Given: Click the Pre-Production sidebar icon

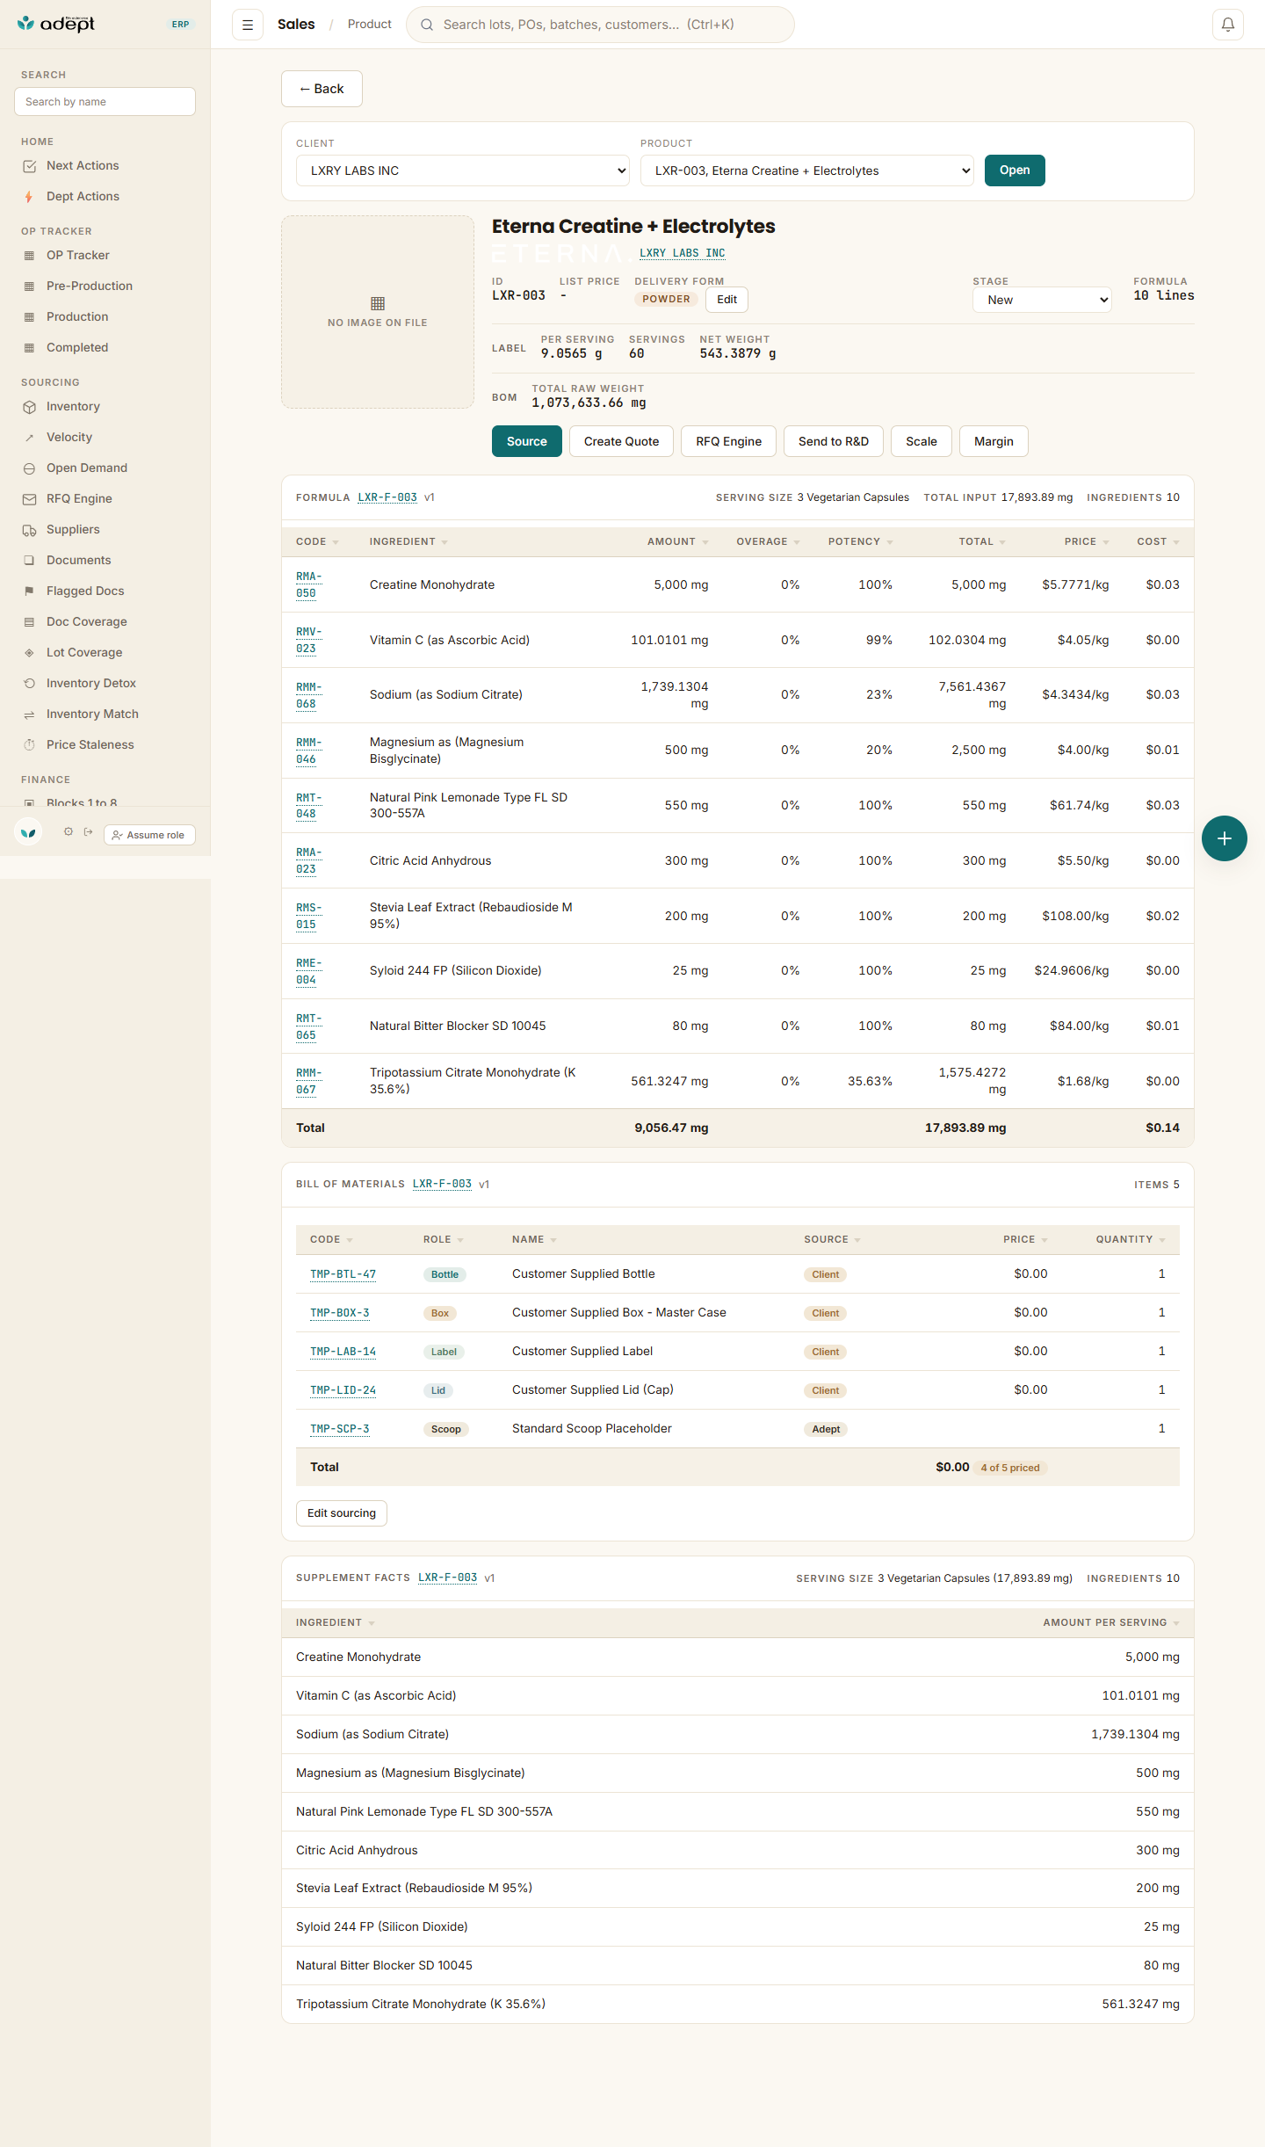Looking at the screenshot, I should click(29, 287).
